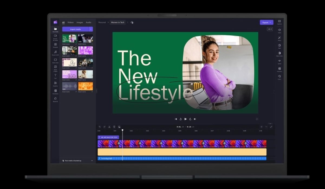Image resolution: width=325 pixels, height=189 pixels.
Task: Open the Adjust colors panel
Action: pyautogui.click(x=279, y=54)
